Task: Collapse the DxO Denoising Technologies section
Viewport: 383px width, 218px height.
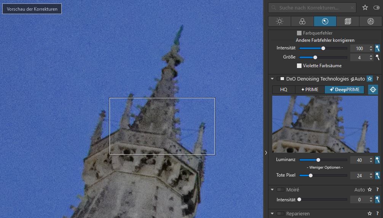Action: (x=272, y=79)
